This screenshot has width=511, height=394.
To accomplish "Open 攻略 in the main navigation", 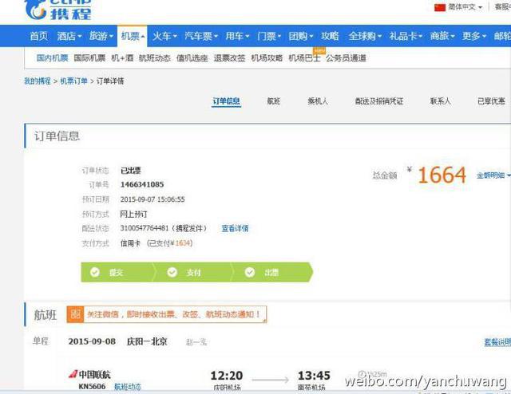I will 330,36.
